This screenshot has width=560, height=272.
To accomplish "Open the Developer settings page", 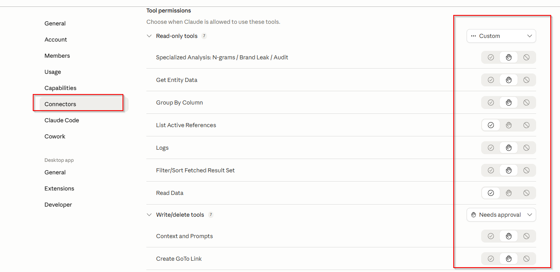I will click(58, 205).
